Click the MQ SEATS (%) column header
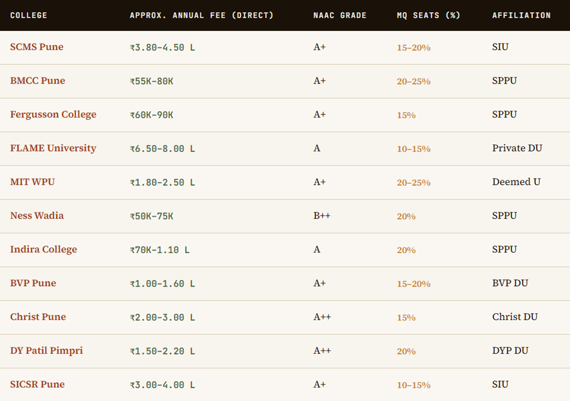Screen dimensions: 570x401 click(429, 15)
